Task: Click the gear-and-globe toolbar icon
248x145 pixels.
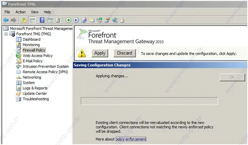Action: (84, 20)
